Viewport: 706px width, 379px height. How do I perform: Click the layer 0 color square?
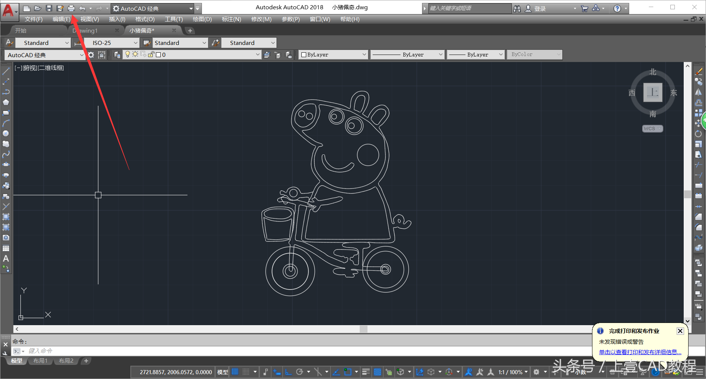tap(158, 55)
